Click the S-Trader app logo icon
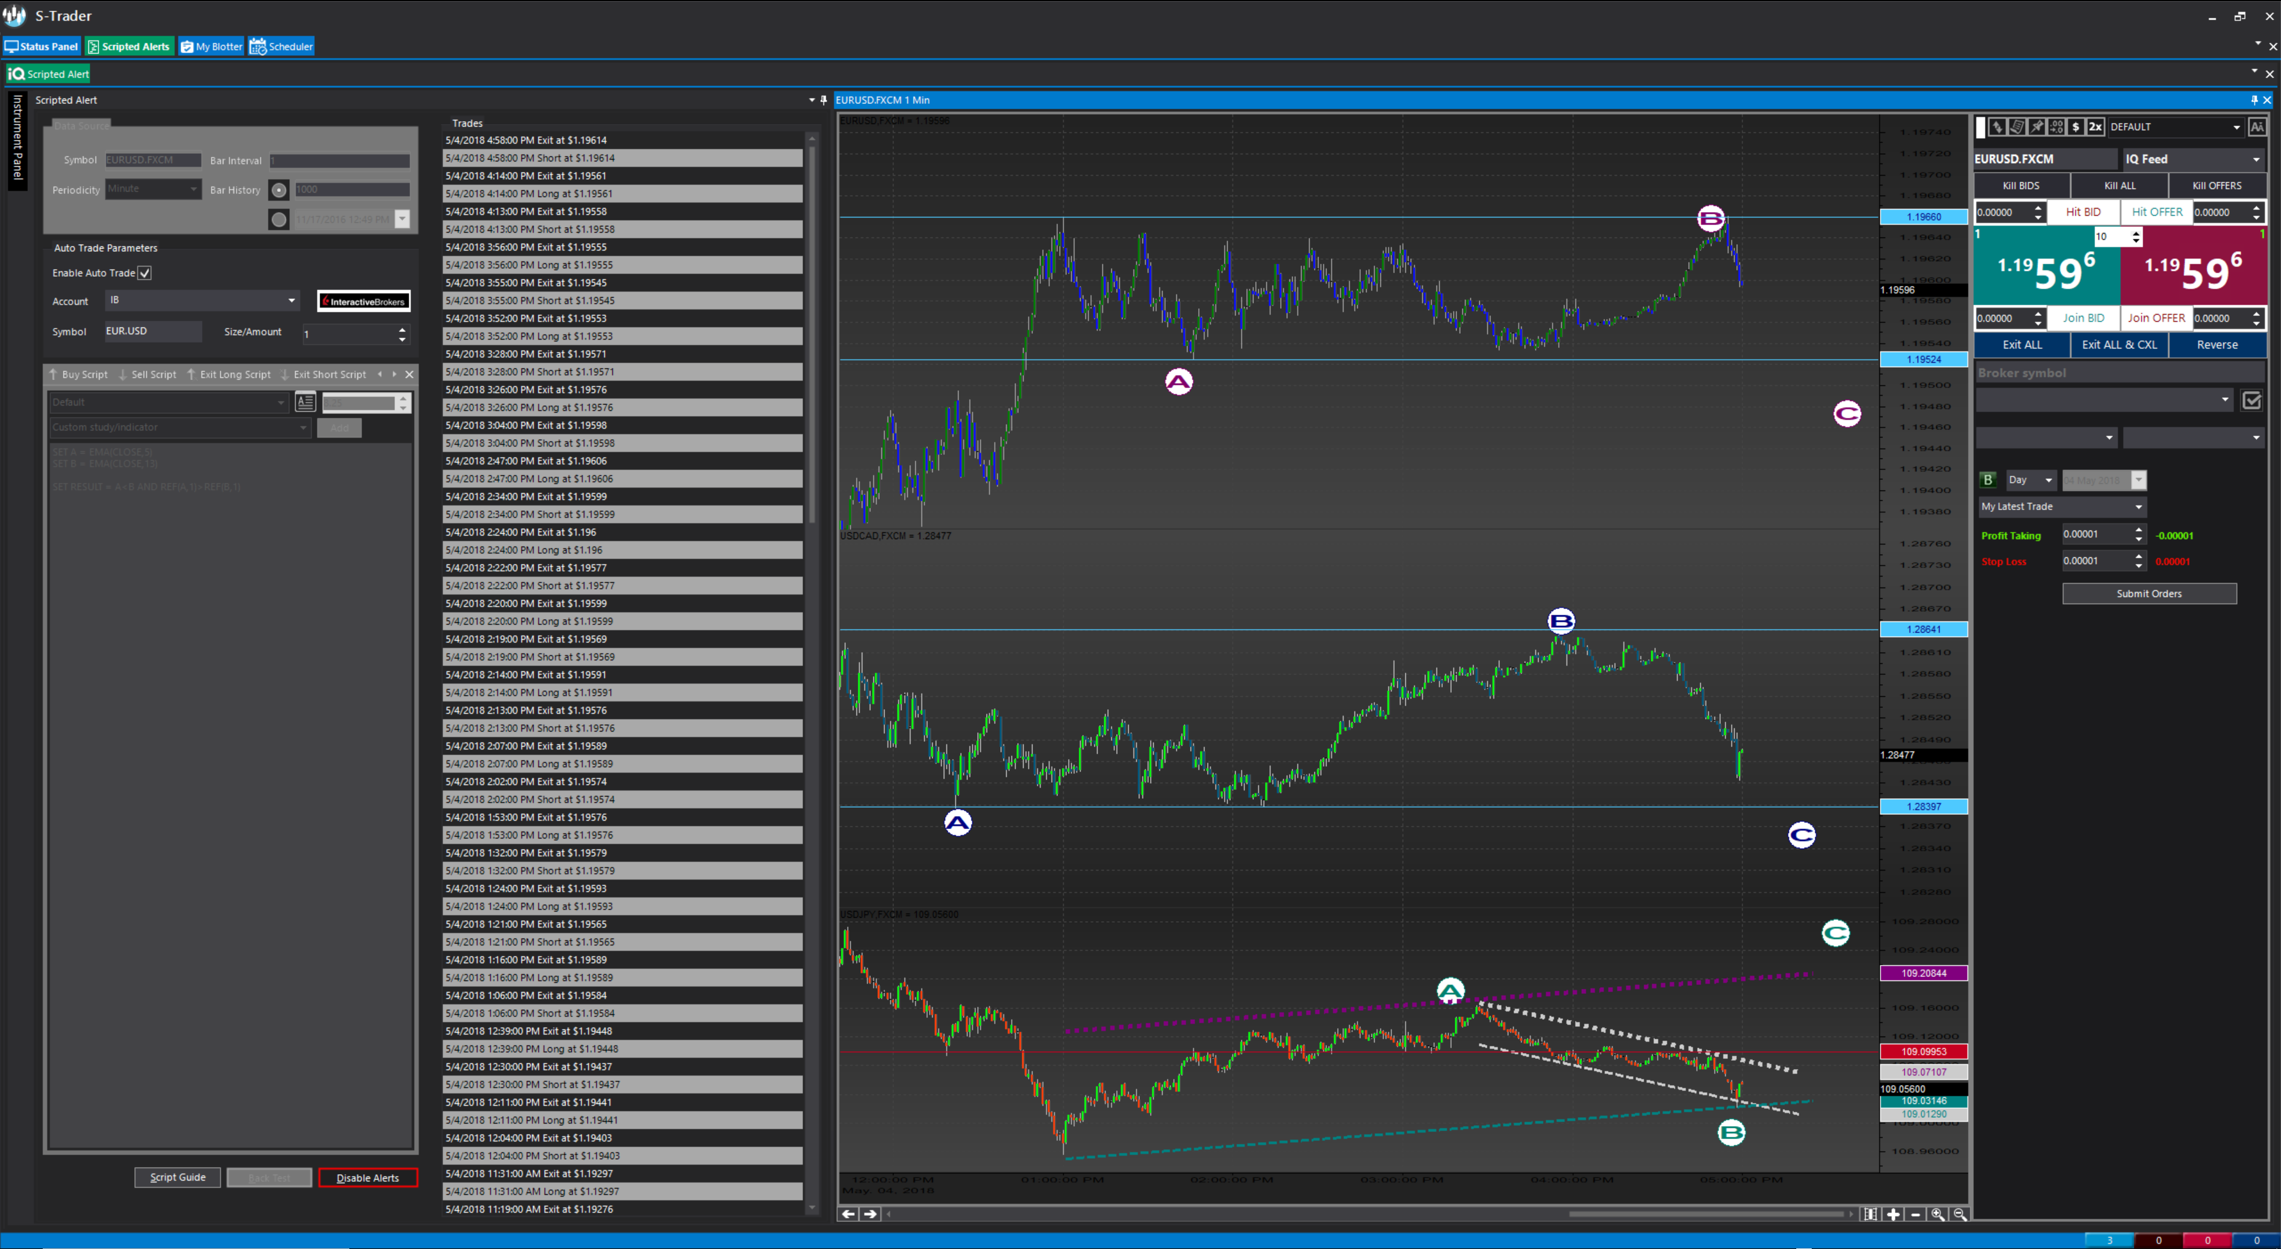Screen dimensions: 2281x1249 pyautogui.click(x=15, y=15)
